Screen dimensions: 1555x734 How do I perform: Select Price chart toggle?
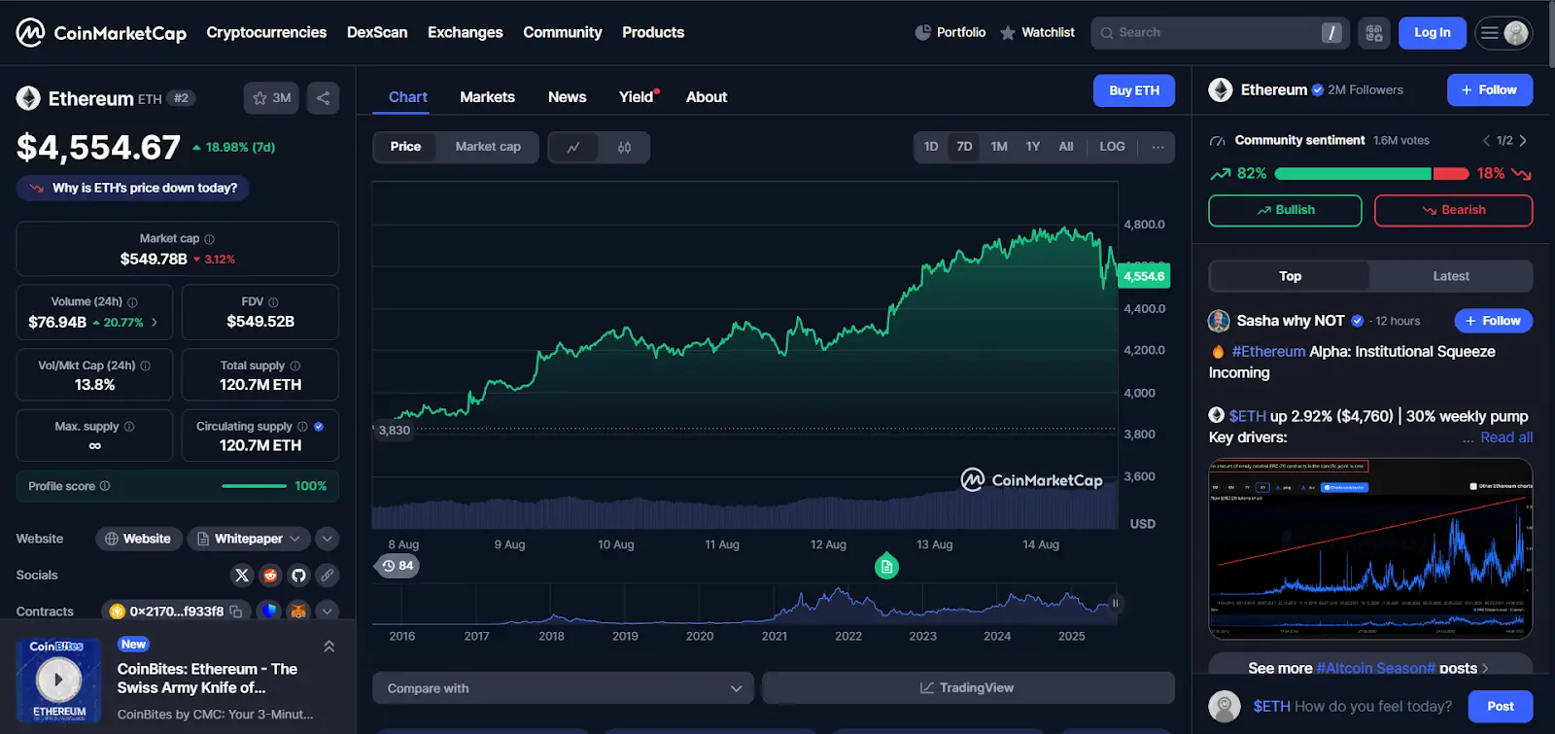click(405, 147)
